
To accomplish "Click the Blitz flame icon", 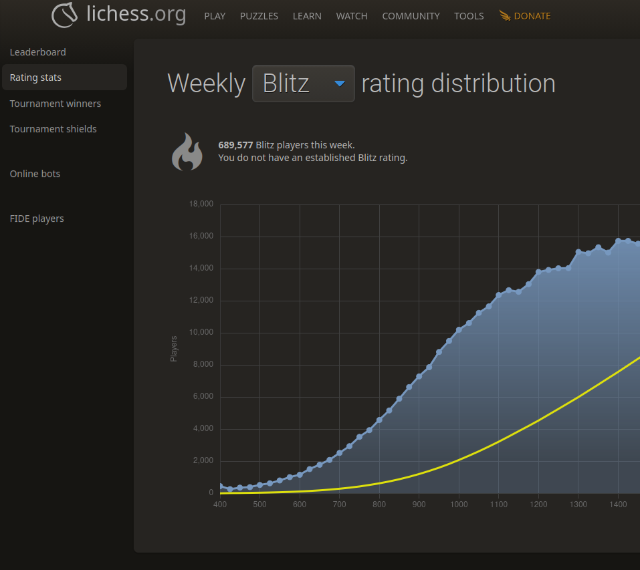I will (187, 151).
